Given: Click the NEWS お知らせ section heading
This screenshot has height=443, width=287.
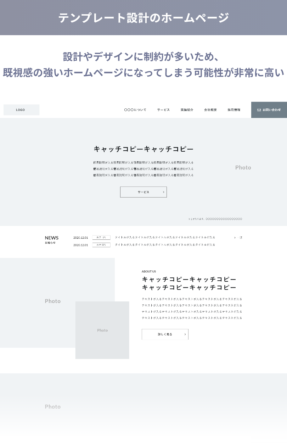Looking at the screenshot, I should pyautogui.click(x=51, y=239).
